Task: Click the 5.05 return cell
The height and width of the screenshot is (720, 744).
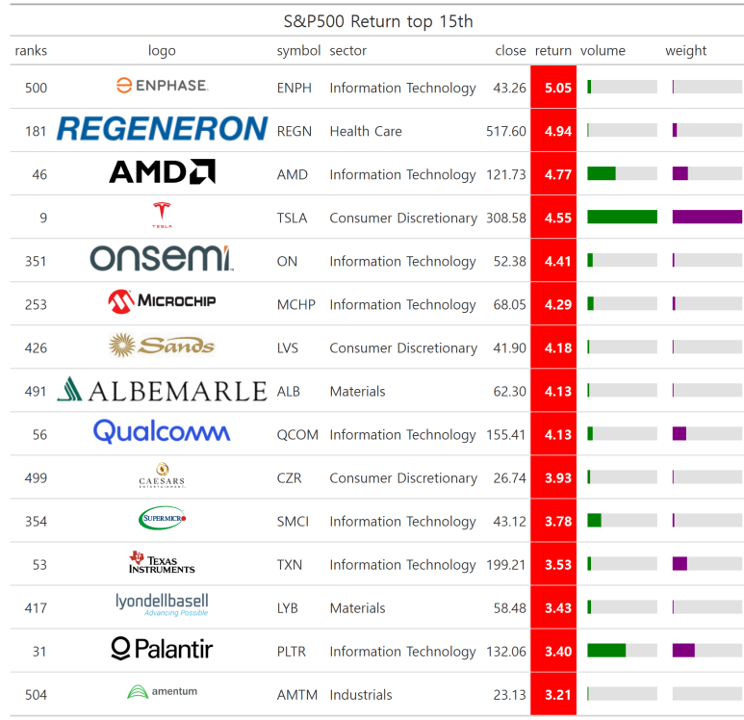Action: tap(553, 88)
